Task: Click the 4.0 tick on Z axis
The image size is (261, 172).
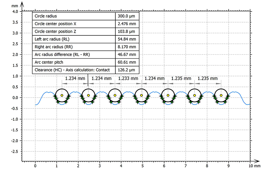Action: [x=15, y=11]
